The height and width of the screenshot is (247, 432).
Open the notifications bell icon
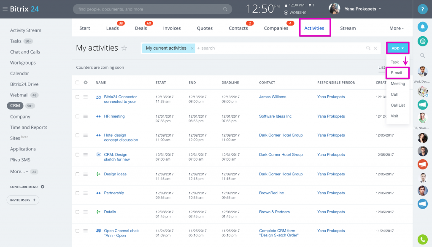(422, 27)
